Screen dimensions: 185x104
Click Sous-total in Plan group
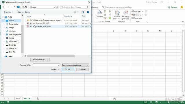(x=137, y=18)
